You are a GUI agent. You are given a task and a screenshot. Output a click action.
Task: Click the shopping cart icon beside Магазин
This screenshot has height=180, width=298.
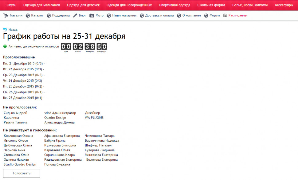pyautogui.click(x=6, y=16)
